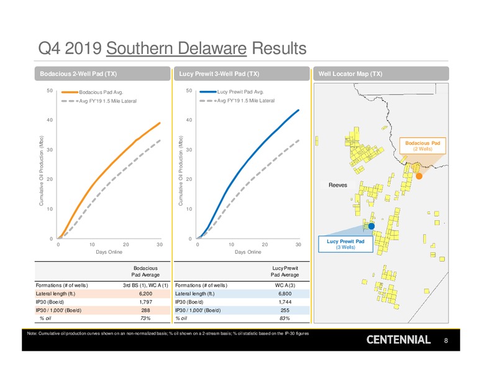Click the 'Lucy Prewit Pad Average' column heading
482x373 pixels.
pyautogui.click(x=284, y=272)
